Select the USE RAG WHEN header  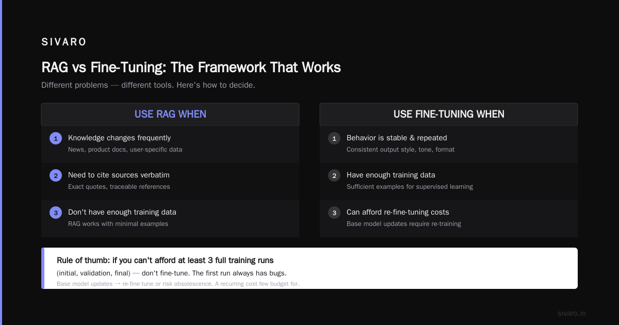click(170, 115)
